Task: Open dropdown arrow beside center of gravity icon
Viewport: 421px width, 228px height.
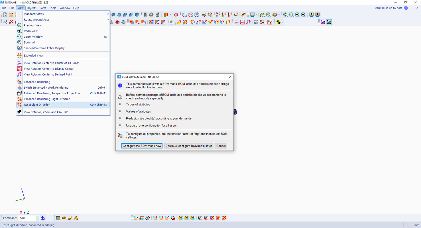Action: click(282, 22)
